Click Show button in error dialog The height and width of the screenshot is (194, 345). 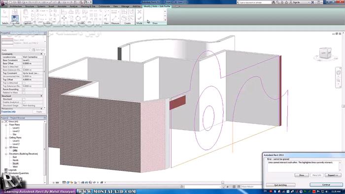(x=302, y=175)
